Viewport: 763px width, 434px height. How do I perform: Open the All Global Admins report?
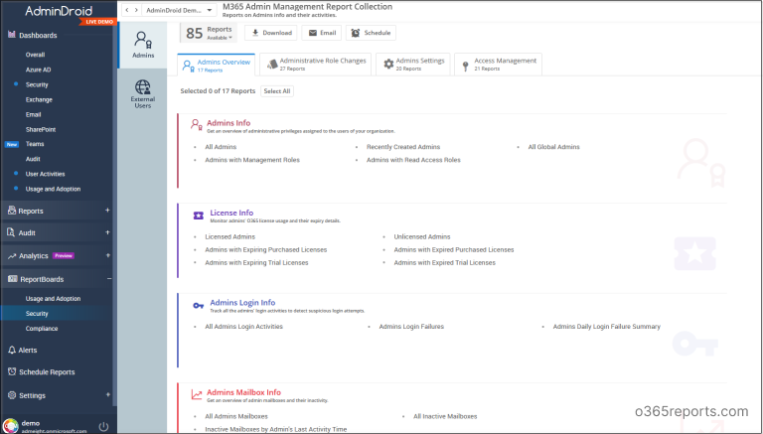pyautogui.click(x=553, y=147)
